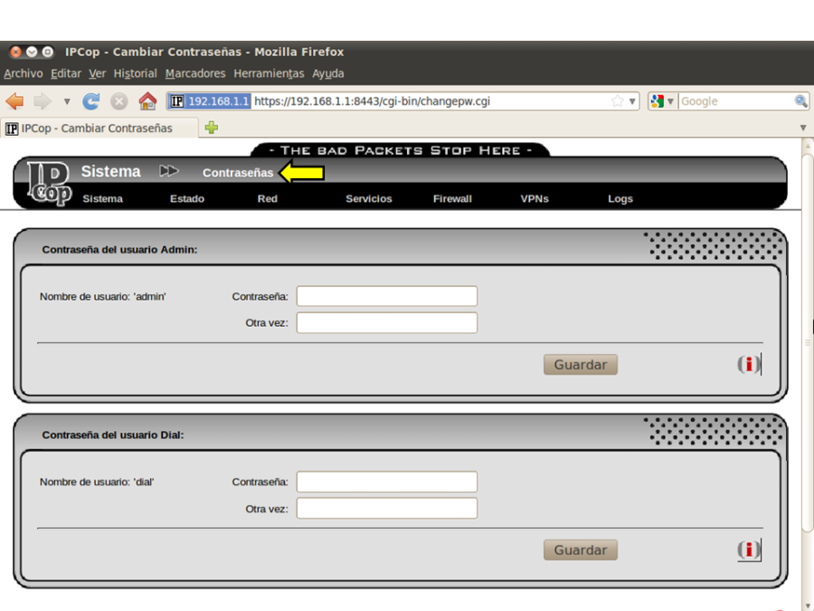Click the Home icon in the toolbar

tap(147, 101)
